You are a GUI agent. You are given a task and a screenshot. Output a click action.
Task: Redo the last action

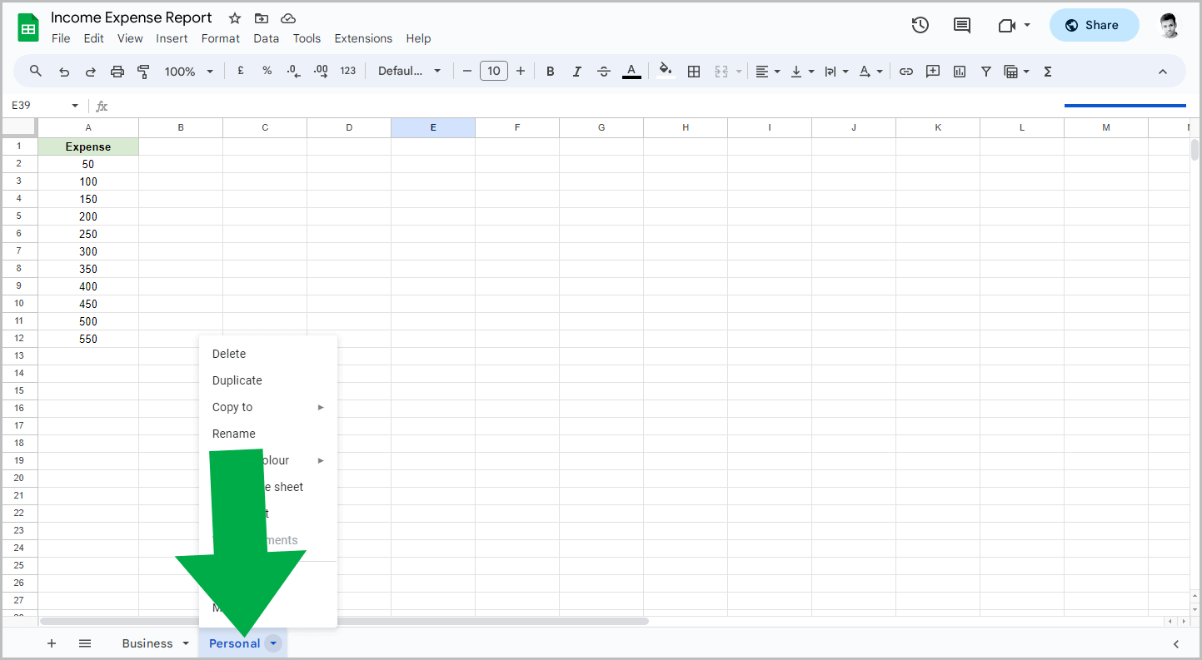click(x=91, y=72)
